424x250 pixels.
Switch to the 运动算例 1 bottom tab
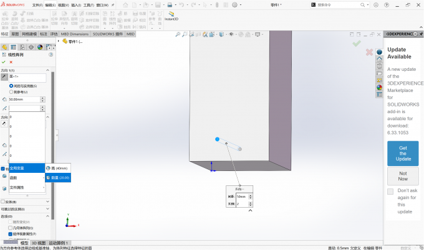[x=58, y=243]
